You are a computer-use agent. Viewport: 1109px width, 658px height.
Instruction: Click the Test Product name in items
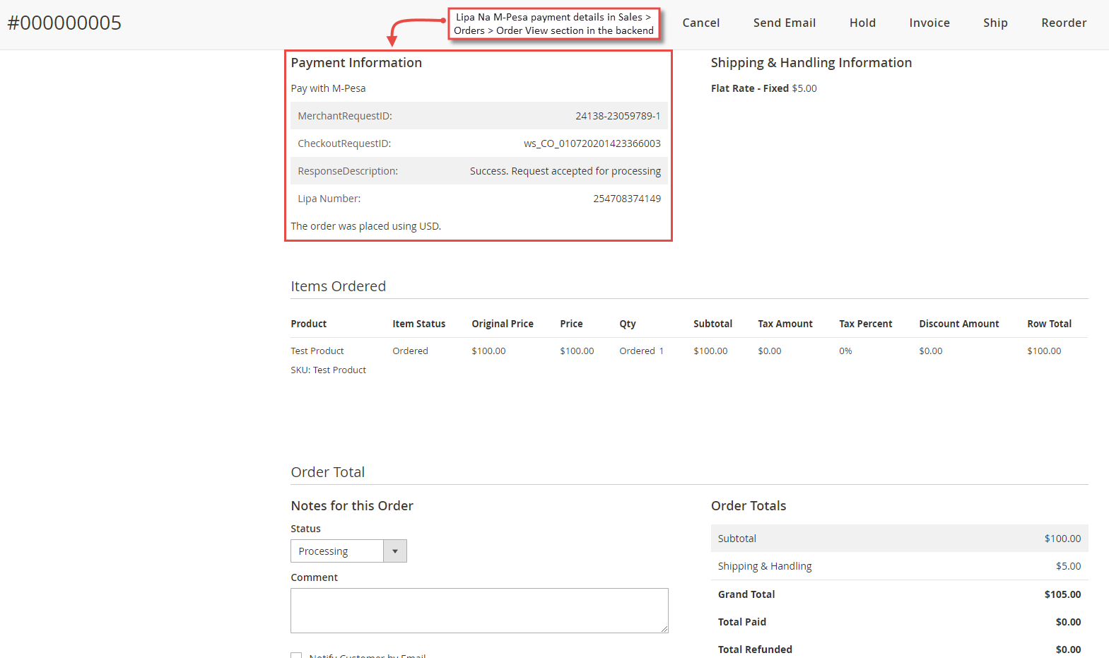(317, 351)
